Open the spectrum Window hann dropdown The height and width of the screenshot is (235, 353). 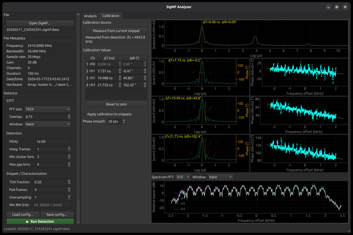coord(220,177)
